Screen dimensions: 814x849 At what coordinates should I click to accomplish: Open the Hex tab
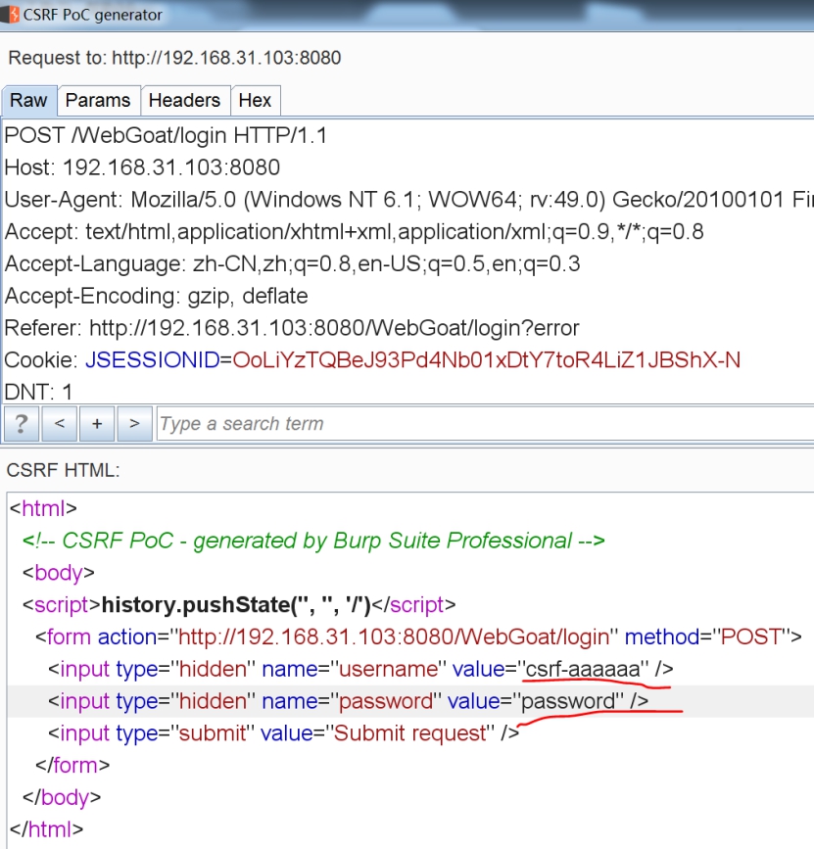(x=255, y=101)
